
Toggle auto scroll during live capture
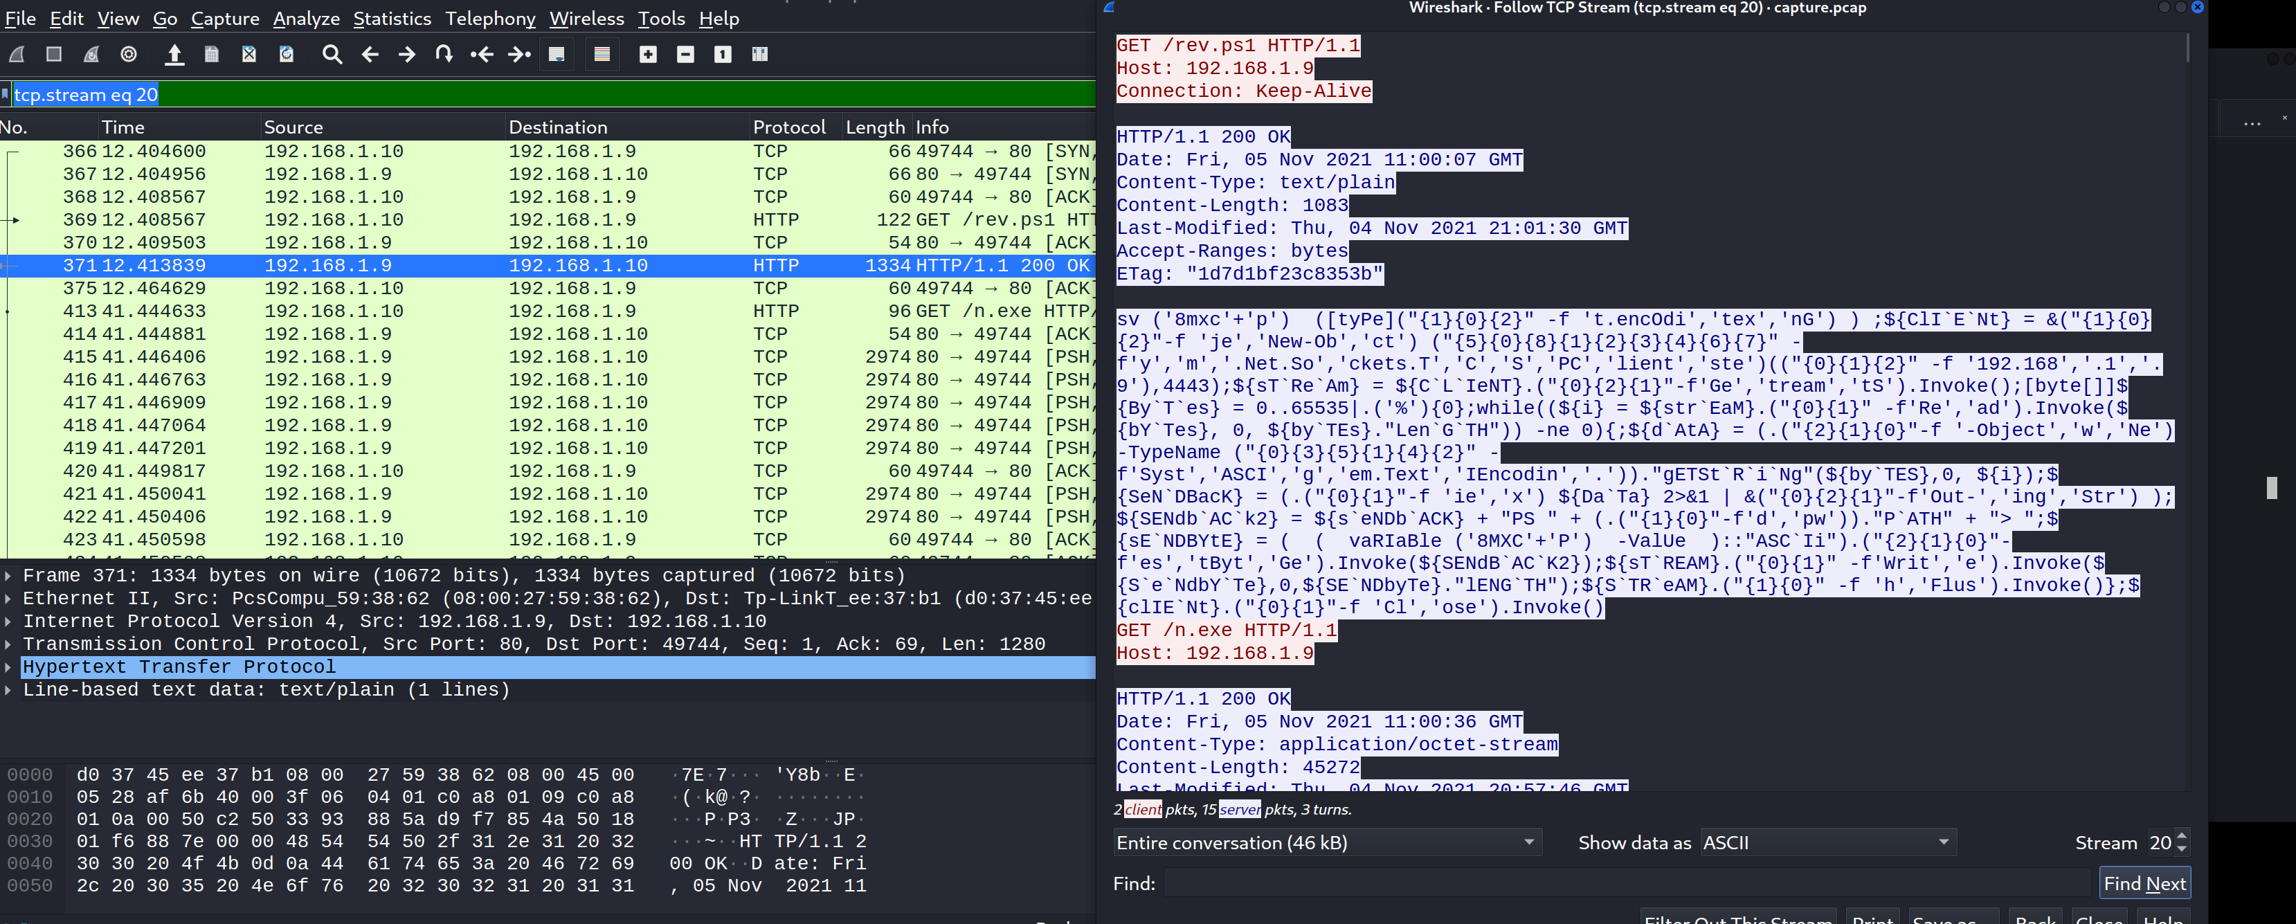click(x=556, y=55)
